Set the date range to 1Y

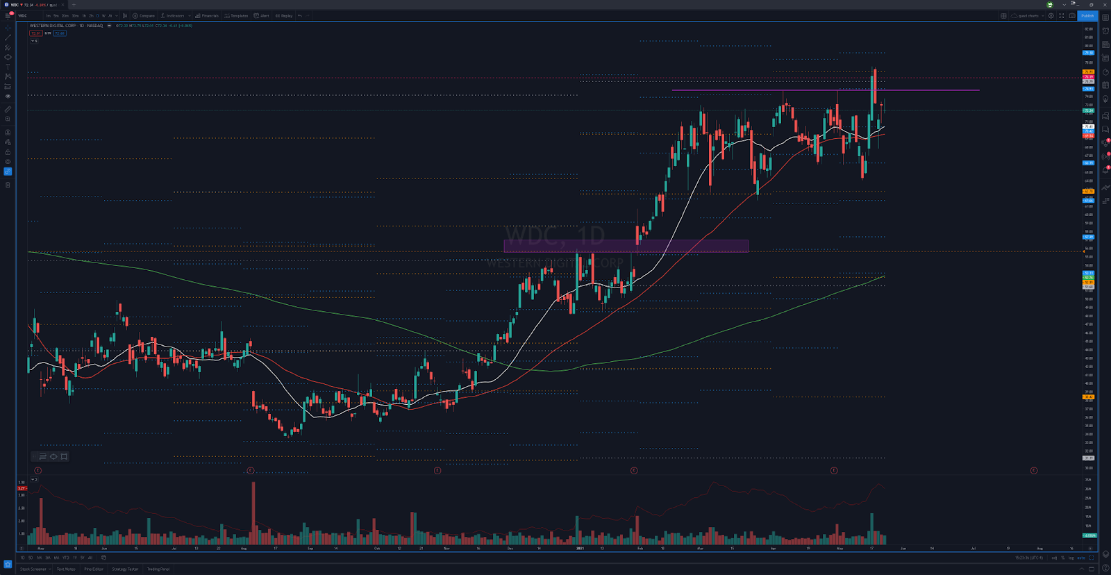(75, 558)
